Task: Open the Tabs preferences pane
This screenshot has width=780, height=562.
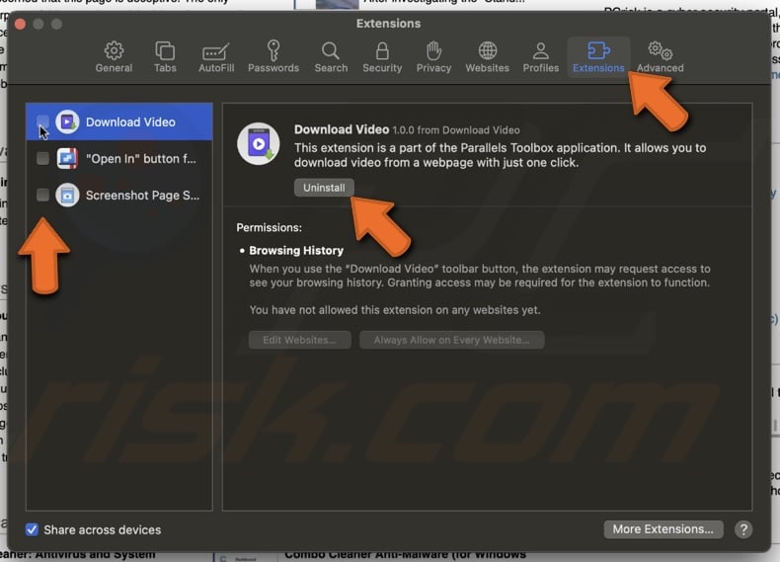Action: point(165,57)
